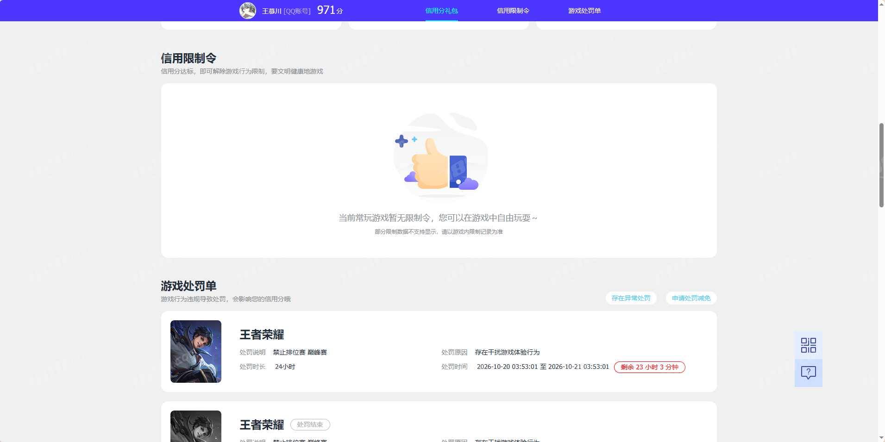Click 禁止排位赛 巅峰赛 in first card
Screen dimensions: 885x442
coord(300,352)
